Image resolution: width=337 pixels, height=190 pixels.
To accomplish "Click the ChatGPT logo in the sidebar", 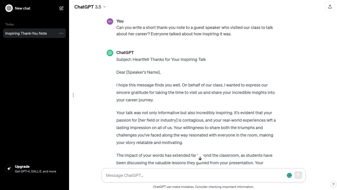I will point(9,8).
